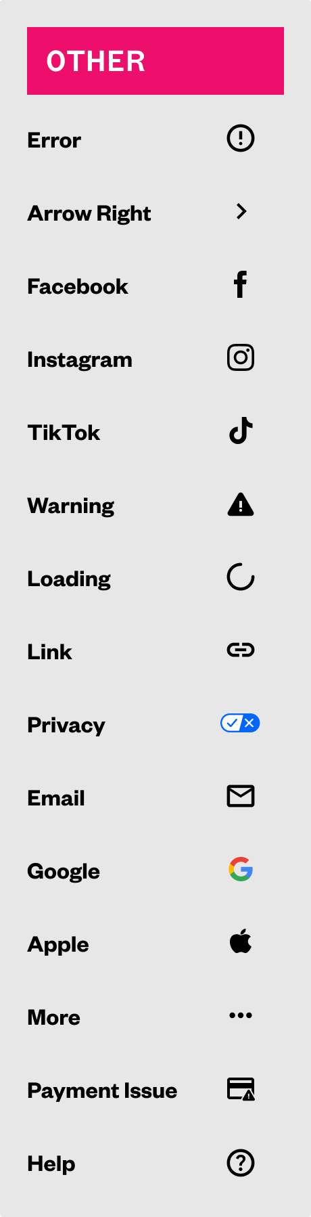
Task: Toggle the blue Privacy choices switch
Action: [241, 723]
